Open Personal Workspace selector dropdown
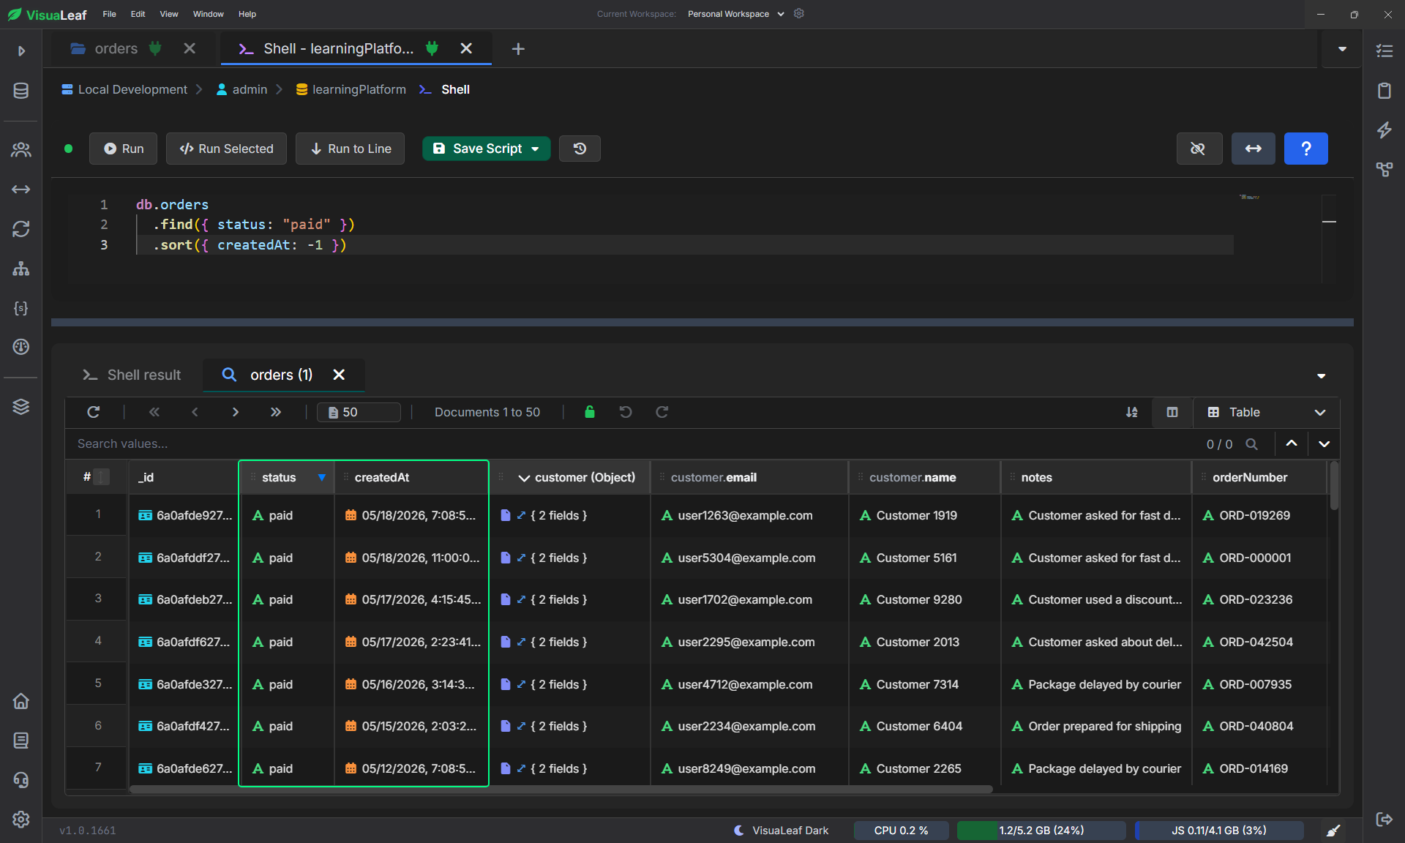This screenshot has height=843, width=1405. (735, 14)
